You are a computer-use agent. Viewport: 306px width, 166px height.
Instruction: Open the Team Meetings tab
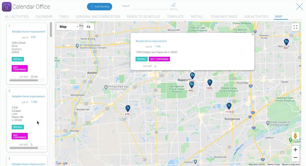224,17
